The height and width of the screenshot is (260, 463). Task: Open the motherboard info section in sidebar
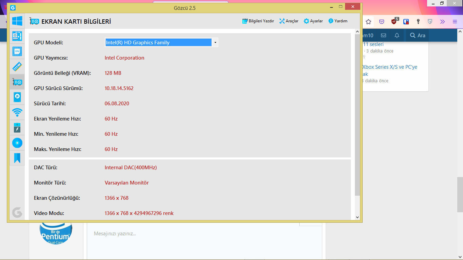click(17, 36)
